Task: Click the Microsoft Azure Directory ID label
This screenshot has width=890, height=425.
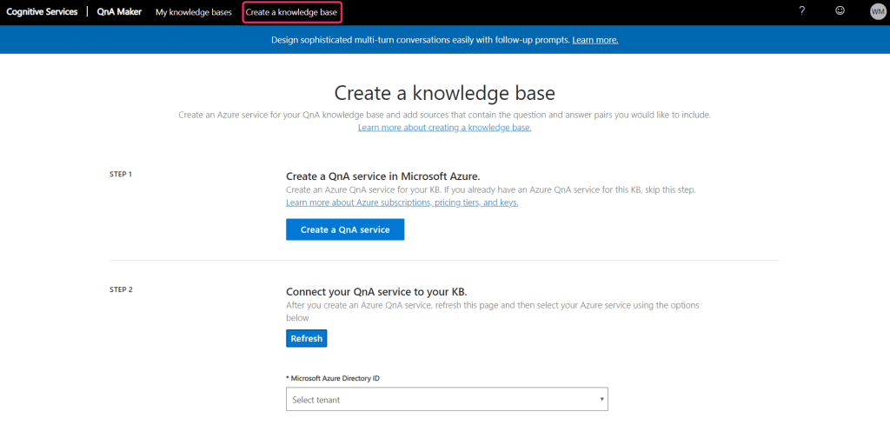Action: tap(332, 378)
